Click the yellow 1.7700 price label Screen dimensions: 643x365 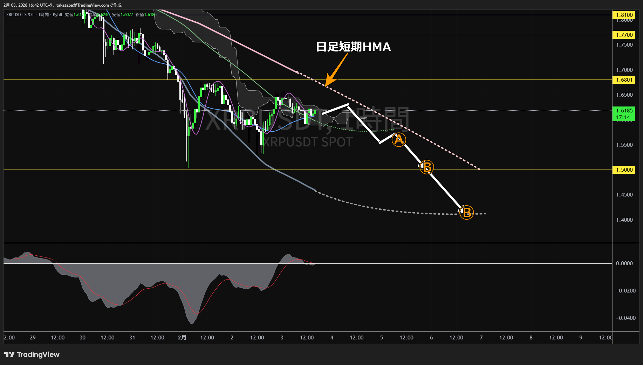[x=624, y=35]
